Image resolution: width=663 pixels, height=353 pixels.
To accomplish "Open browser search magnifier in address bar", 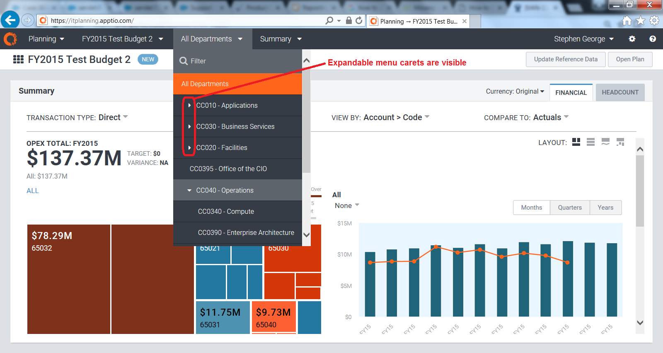I will click(329, 20).
